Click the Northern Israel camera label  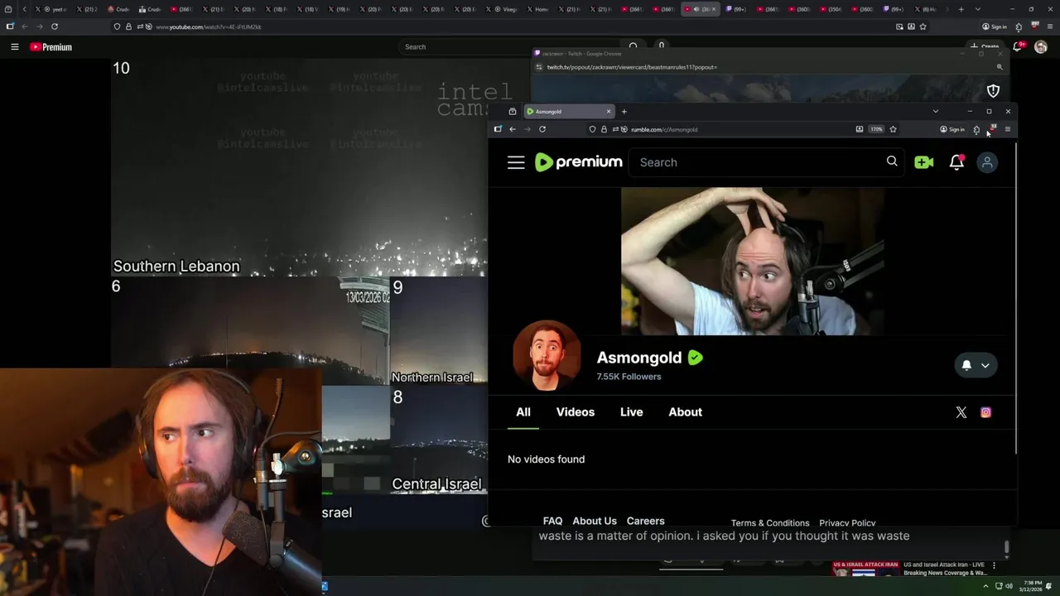point(432,377)
